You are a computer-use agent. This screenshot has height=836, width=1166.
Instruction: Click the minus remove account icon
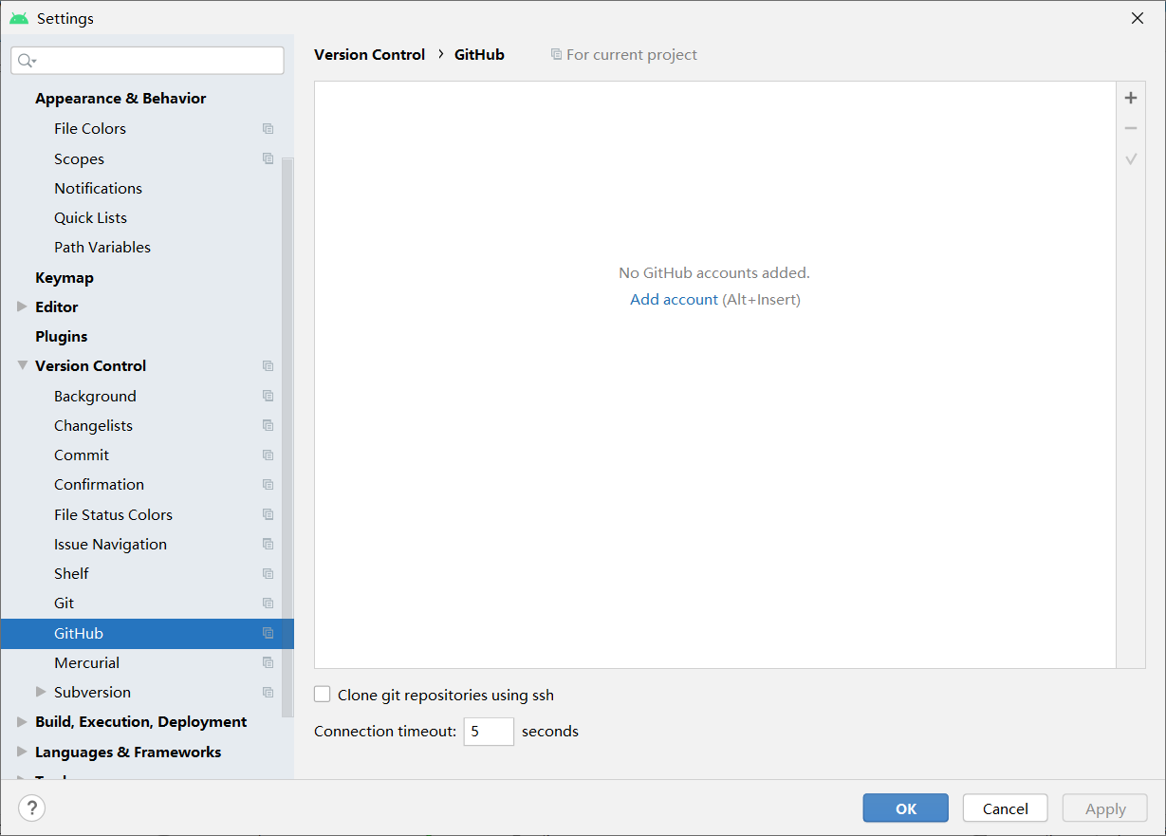pos(1131,128)
